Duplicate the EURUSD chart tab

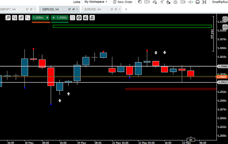116,9
